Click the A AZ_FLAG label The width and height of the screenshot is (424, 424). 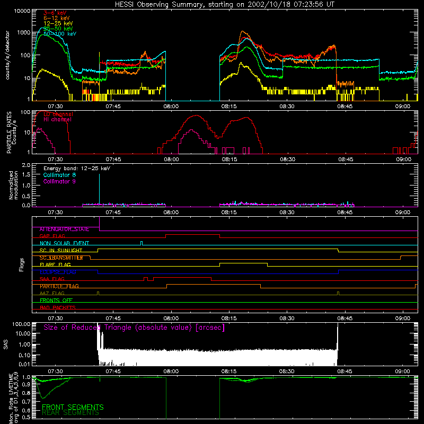coord(52,294)
